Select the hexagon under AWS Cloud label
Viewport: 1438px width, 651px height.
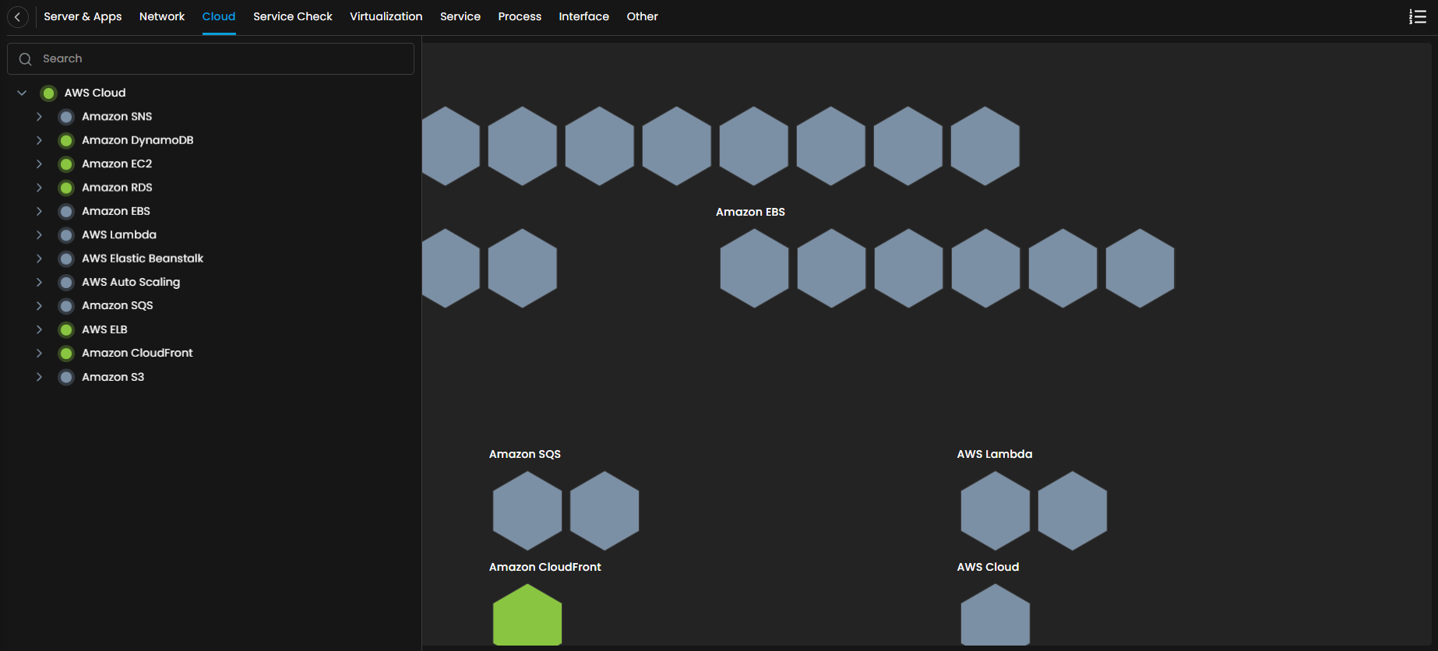[996, 615]
